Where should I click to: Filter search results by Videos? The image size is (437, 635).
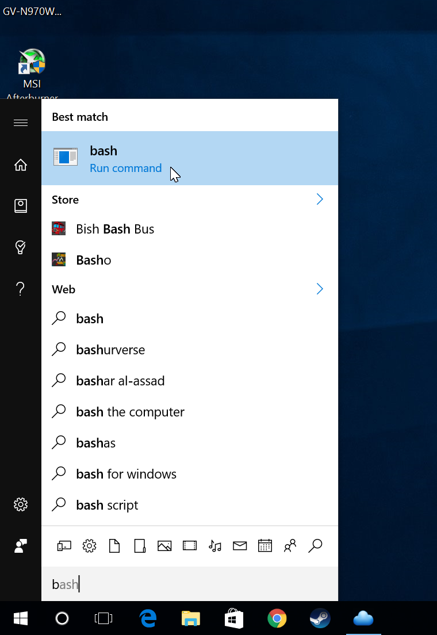(x=190, y=546)
